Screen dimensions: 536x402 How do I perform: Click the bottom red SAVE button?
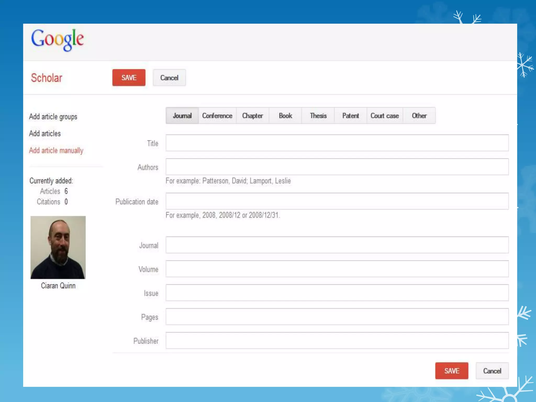451,371
